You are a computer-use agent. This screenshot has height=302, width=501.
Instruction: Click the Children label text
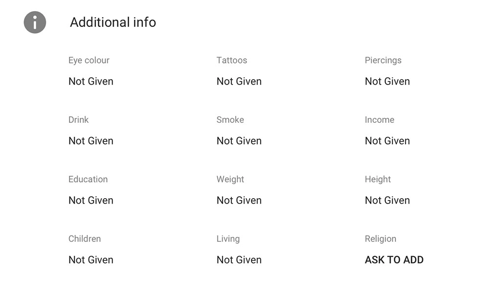coord(85,238)
